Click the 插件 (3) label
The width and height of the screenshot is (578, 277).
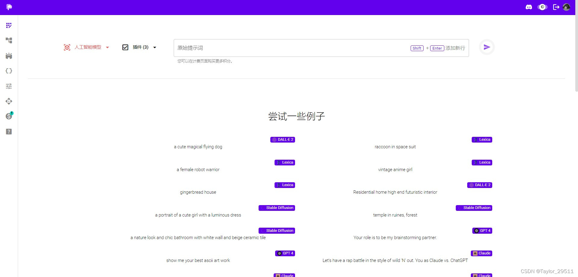pyautogui.click(x=141, y=47)
